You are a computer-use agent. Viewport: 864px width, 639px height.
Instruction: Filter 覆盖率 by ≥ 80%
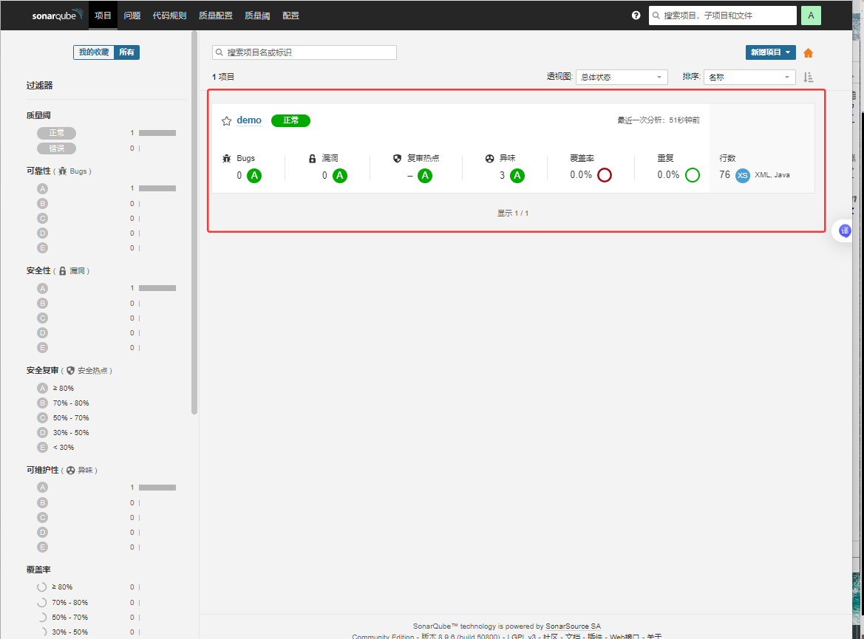tap(55, 587)
